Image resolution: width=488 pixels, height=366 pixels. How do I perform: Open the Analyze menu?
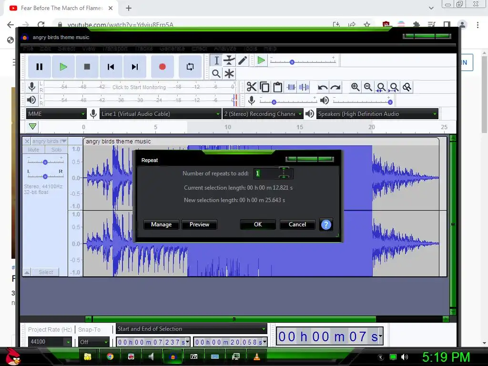coord(225,48)
